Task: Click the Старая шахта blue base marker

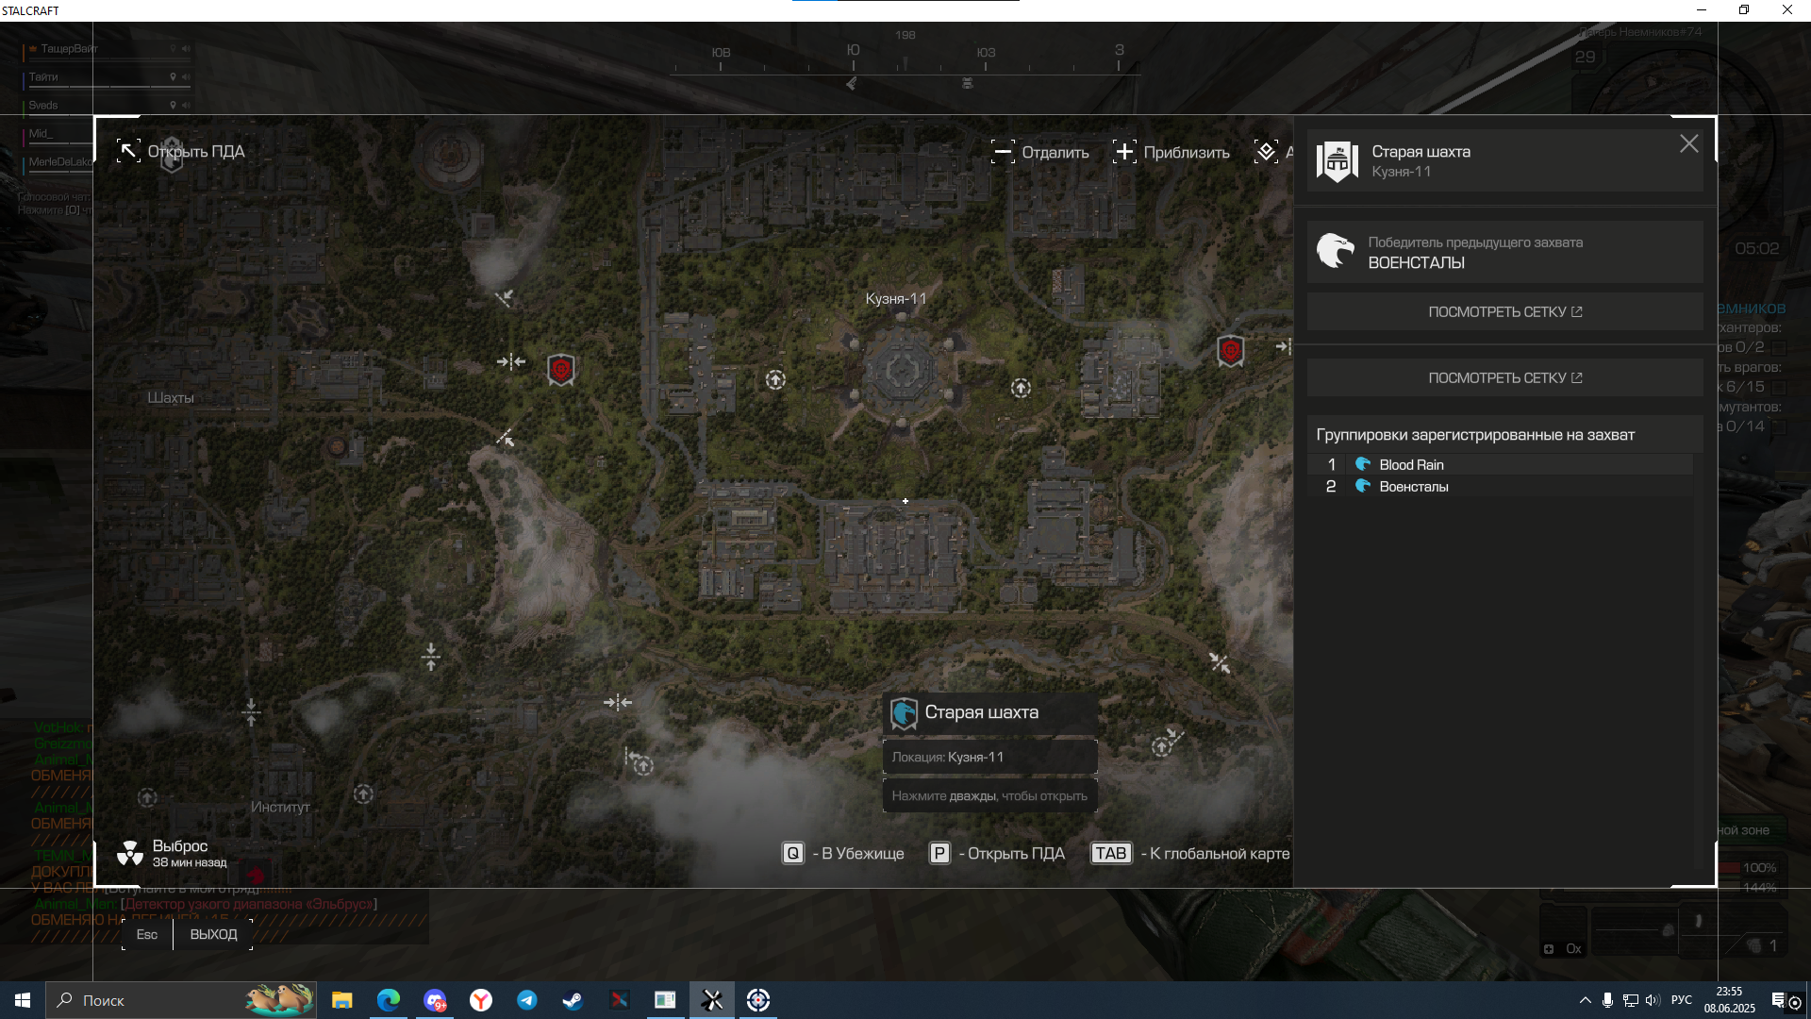Action: pos(904,713)
